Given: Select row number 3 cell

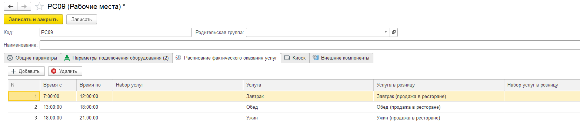Looking at the screenshot, I should 24,118.
